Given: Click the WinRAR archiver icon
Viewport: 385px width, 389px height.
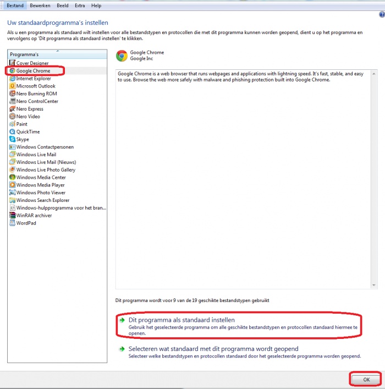Looking at the screenshot, I should click(12, 215).
